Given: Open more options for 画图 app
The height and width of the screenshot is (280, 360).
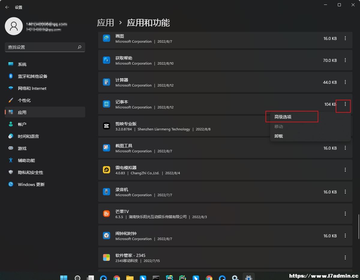Looking at the screenshot, I should (345, 38).
